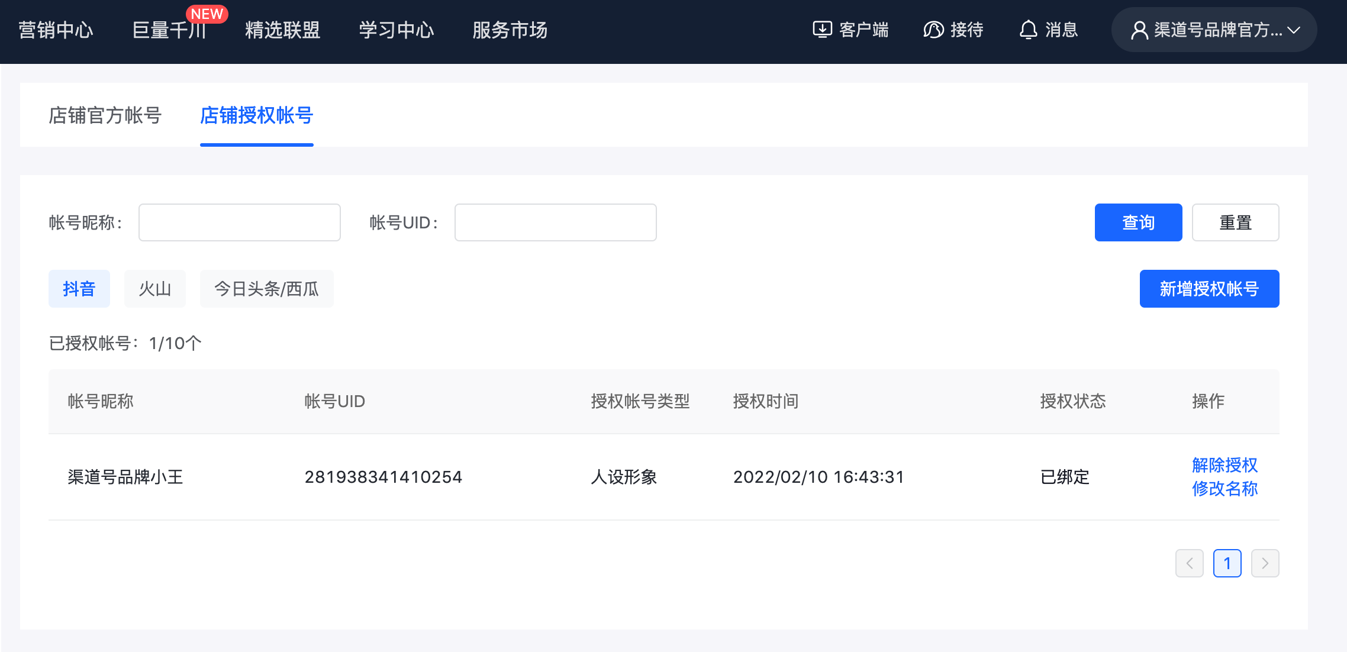
Task: Click the 查询 search button
Action: [1138, 222]
